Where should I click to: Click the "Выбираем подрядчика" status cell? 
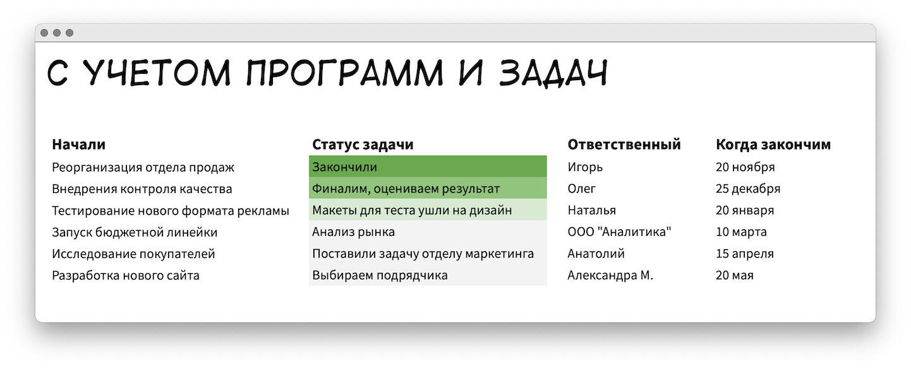[x=427, y=275]
